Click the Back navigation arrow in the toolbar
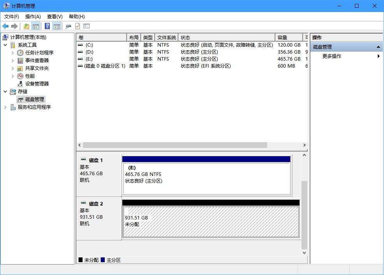384x275 pixels. [5, 26]
